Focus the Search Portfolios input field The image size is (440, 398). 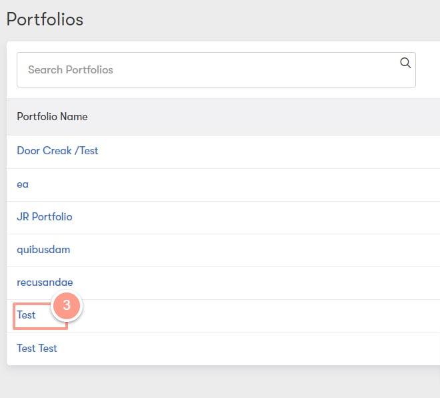tap(216, 69)
